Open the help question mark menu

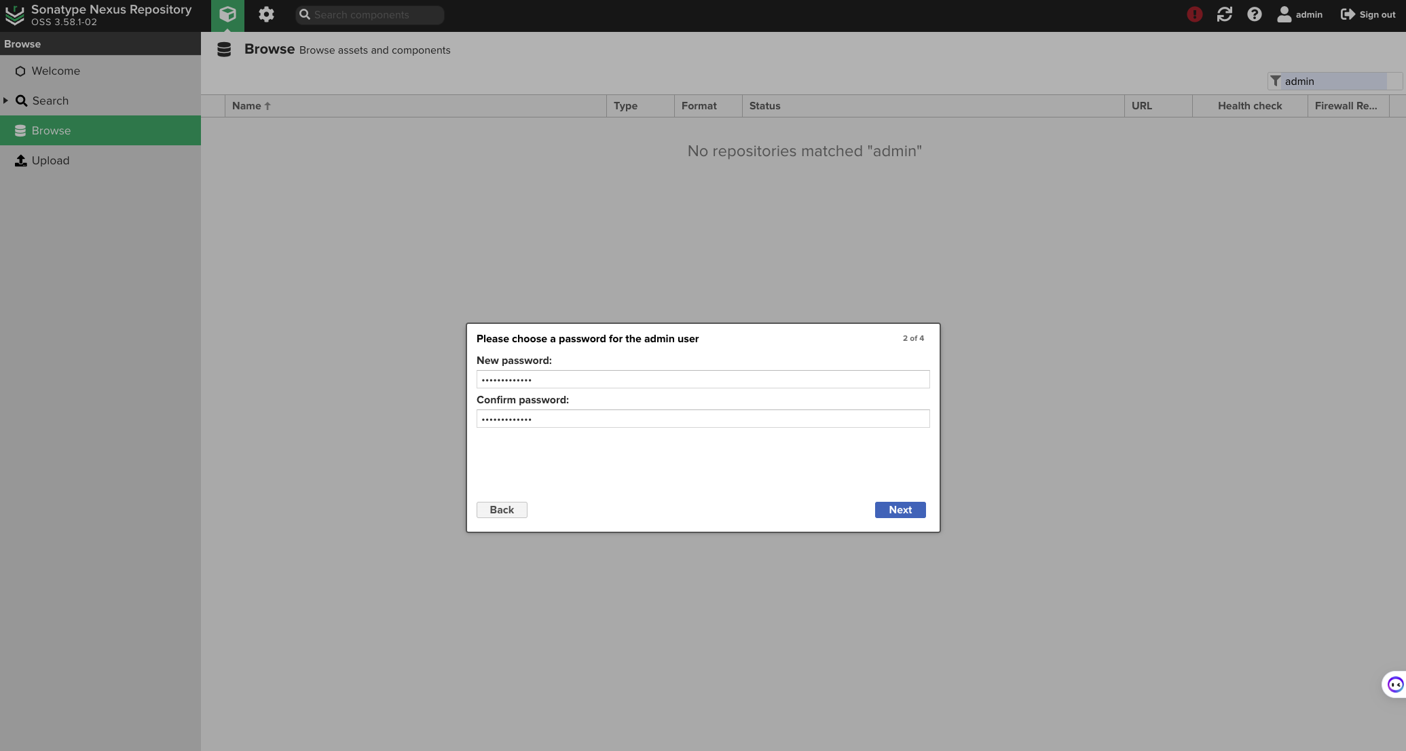tap(1254, 14)
